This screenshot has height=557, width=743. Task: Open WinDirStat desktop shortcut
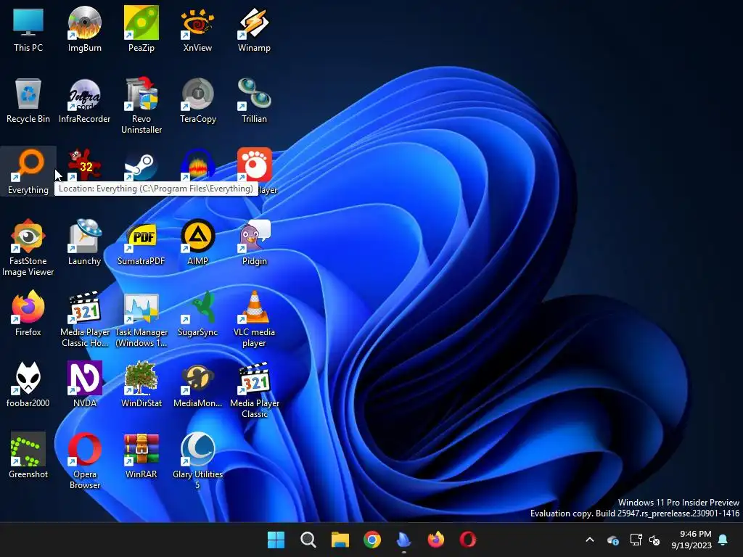(141, 384)
